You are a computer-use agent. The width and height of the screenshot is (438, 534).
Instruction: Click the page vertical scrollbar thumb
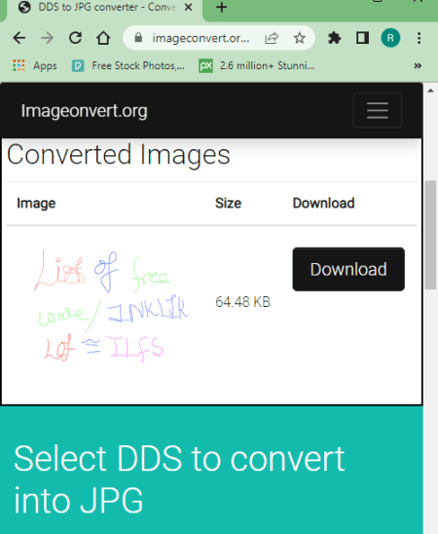(431, 235)
